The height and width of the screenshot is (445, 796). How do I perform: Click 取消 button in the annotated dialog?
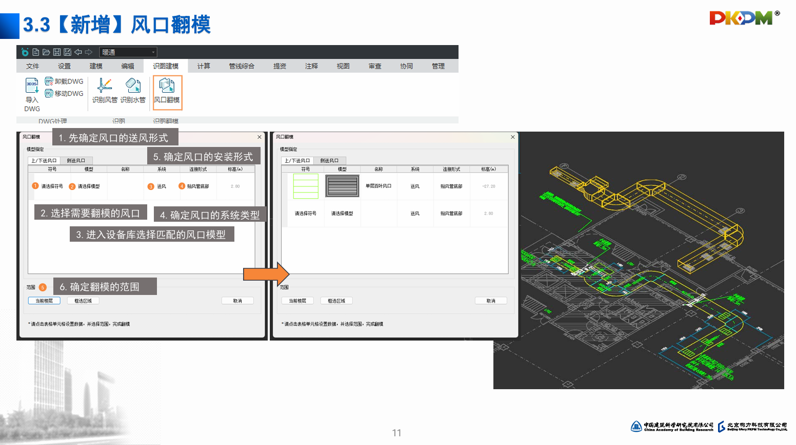point(237,301)
